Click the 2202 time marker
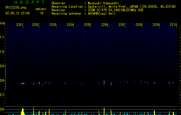Viewport: 181px width, 115px height. coord(36,25)
